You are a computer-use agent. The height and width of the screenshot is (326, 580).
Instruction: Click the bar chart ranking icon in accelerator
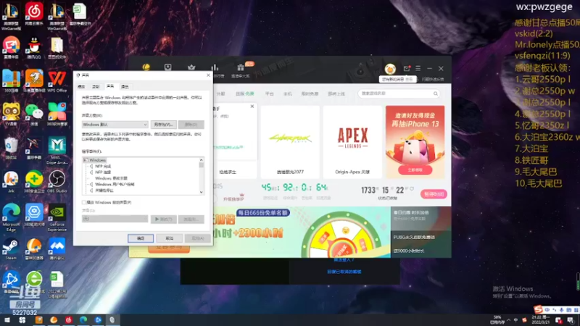pos(215,67)
